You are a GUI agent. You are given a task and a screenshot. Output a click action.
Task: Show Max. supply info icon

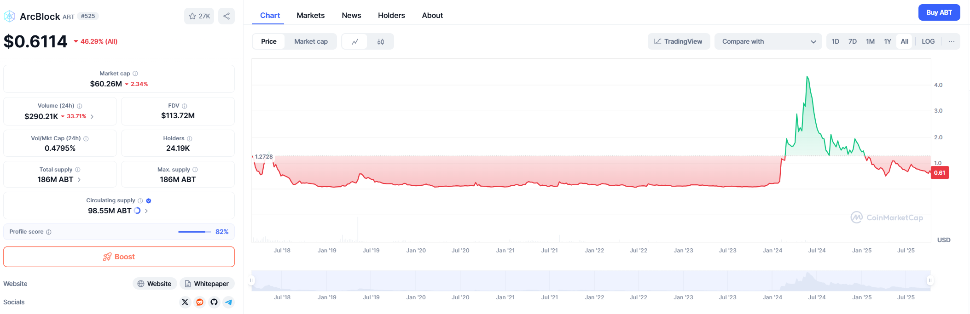195,170
